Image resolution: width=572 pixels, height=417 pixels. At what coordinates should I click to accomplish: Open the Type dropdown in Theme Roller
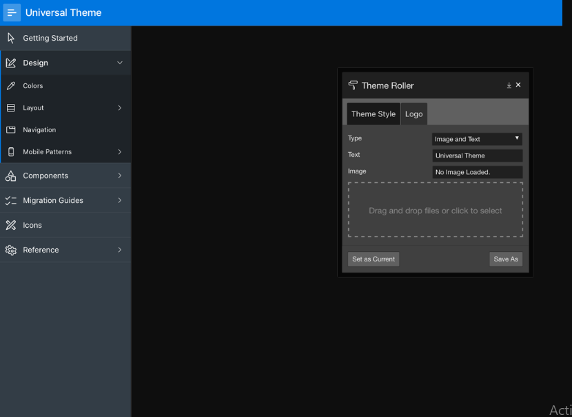click(x=477, y=139)
